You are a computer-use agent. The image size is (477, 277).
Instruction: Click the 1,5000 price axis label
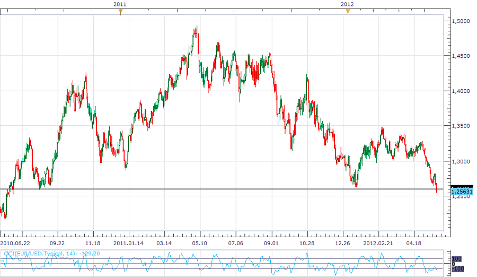point(460,21)
